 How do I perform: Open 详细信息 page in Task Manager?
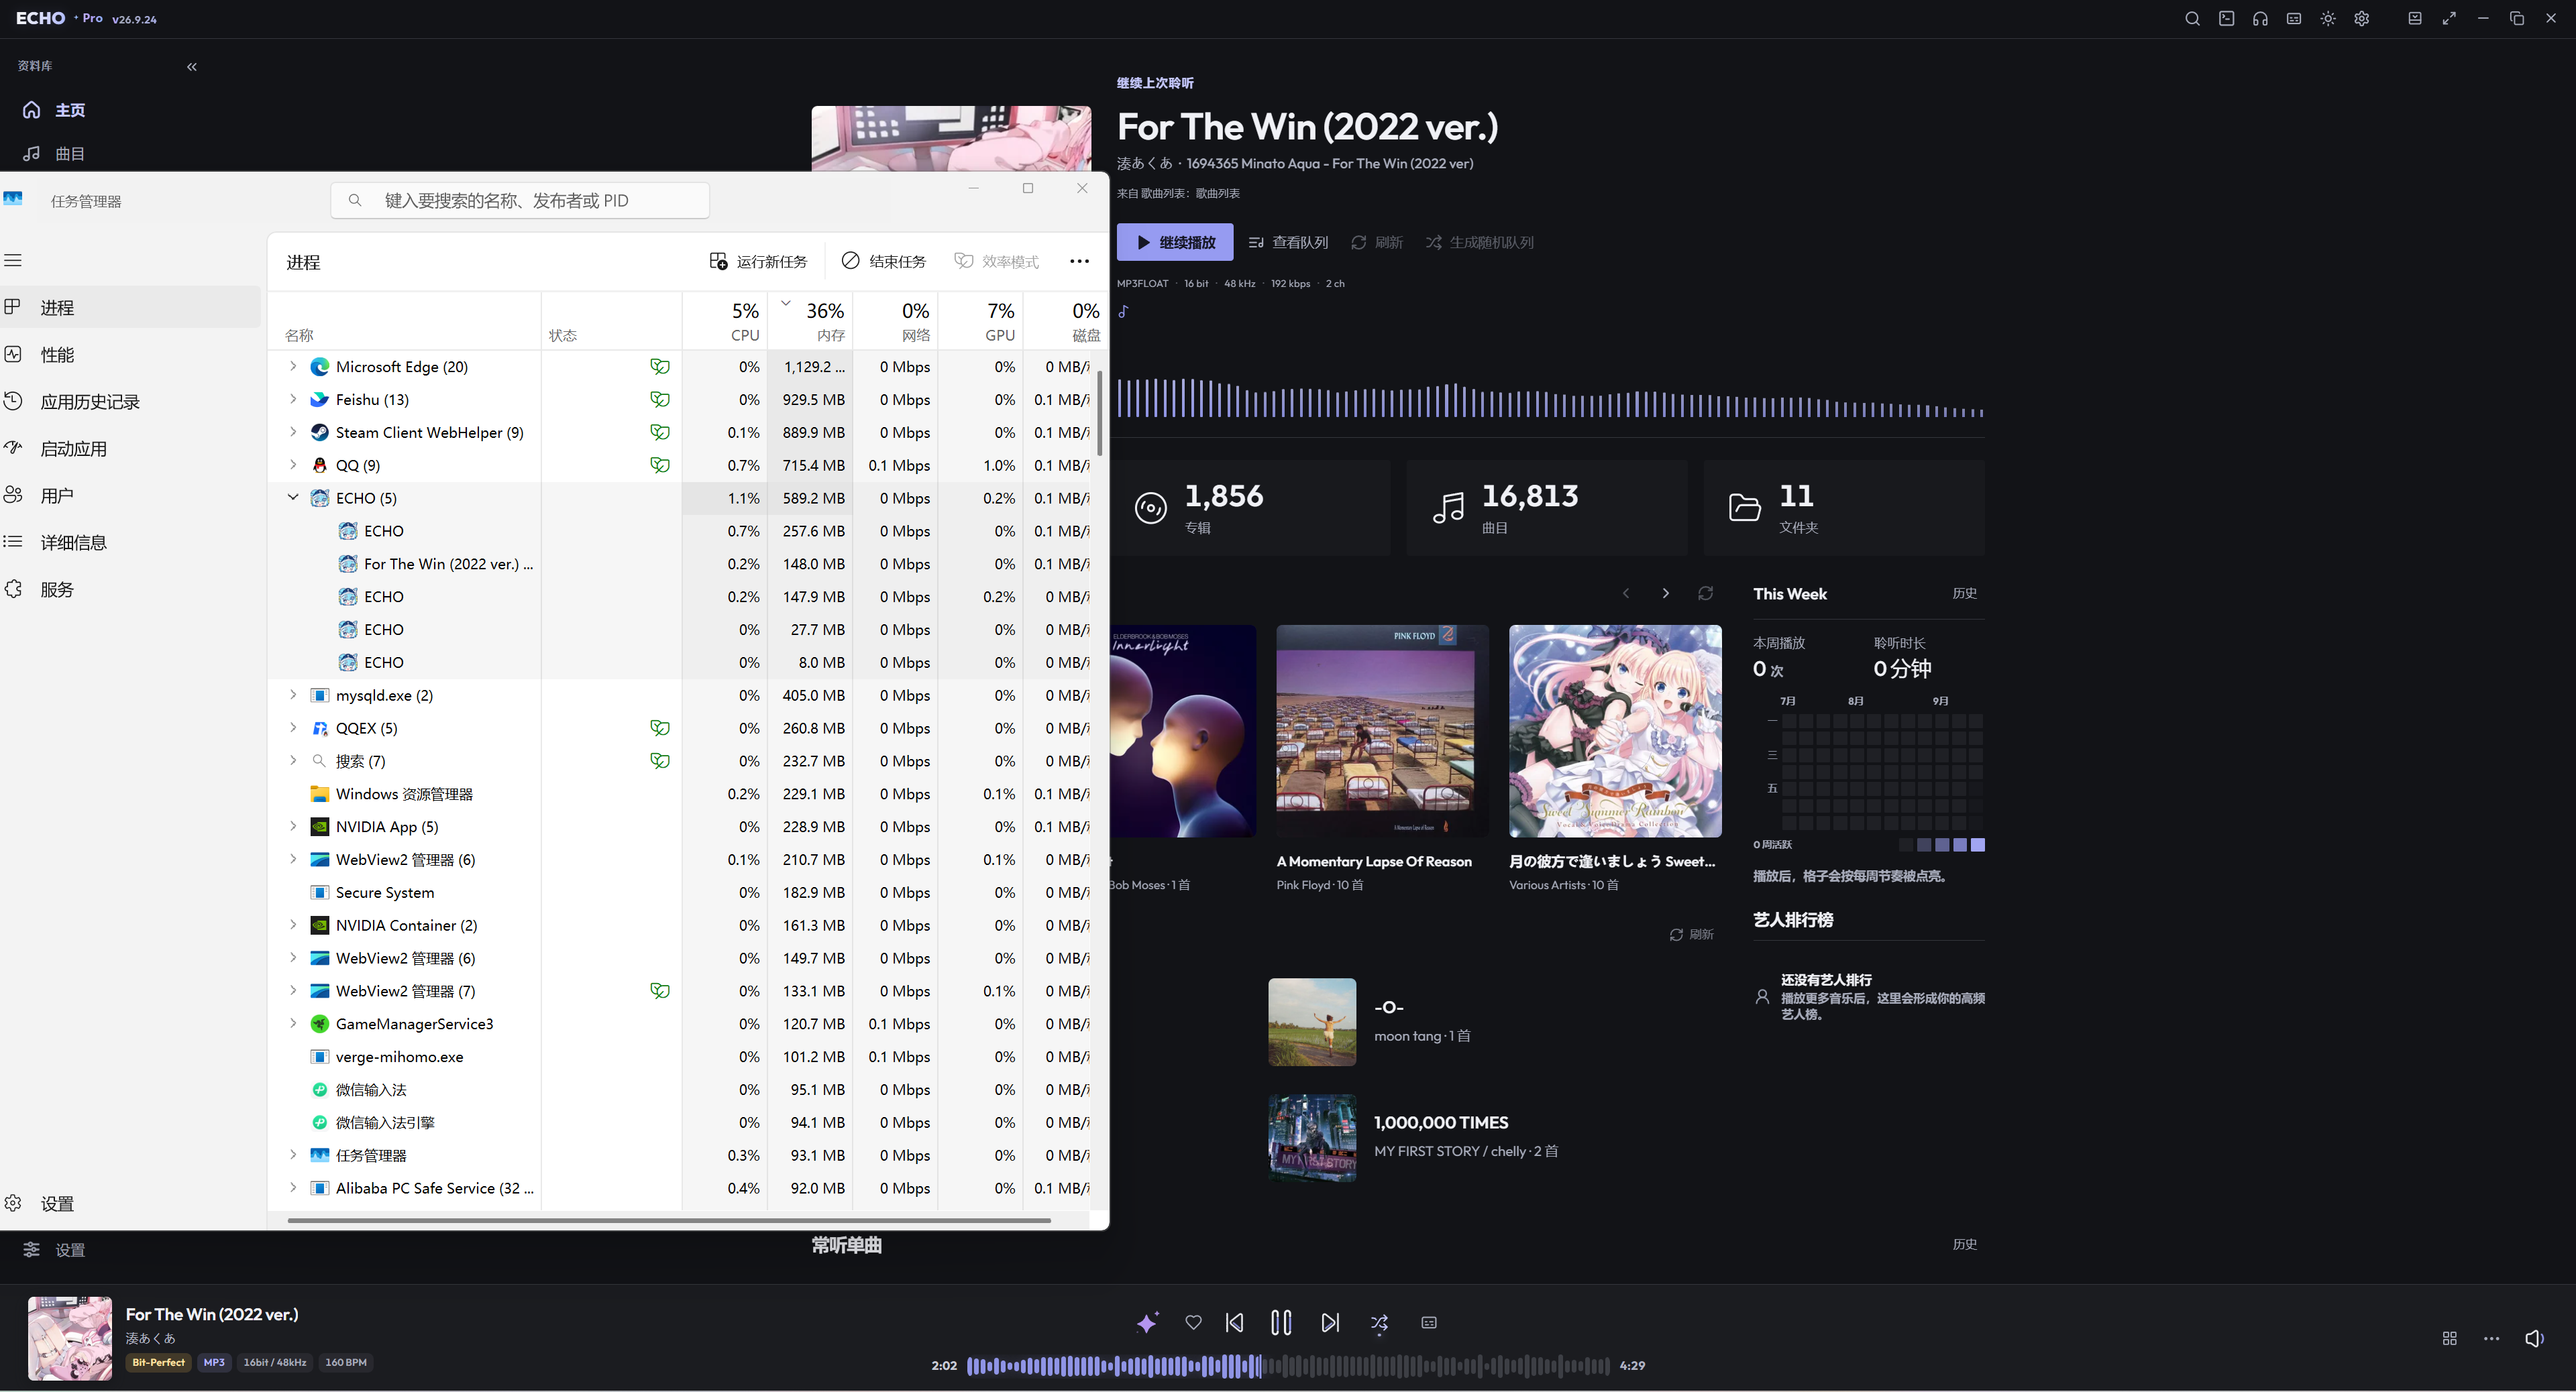(130, 542)
